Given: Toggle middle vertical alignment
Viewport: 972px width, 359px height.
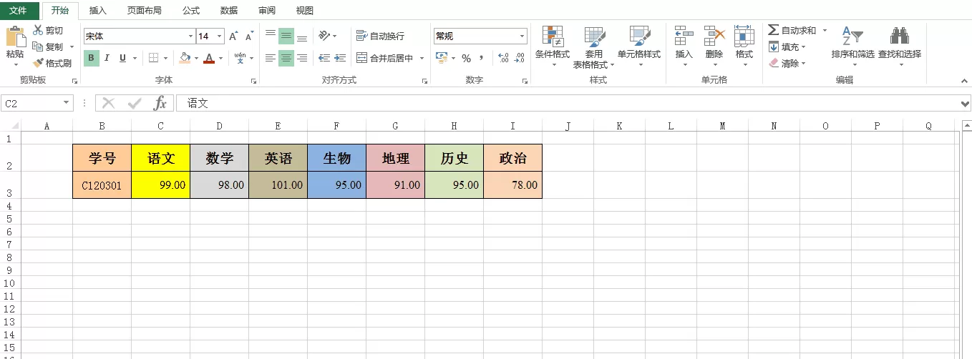Looking at the screenshot, I should tap(286, 36).
